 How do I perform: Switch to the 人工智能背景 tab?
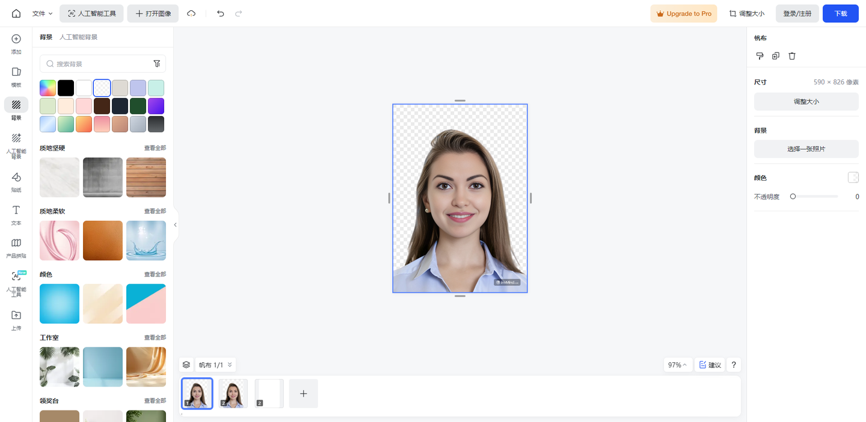click(78, 37)
